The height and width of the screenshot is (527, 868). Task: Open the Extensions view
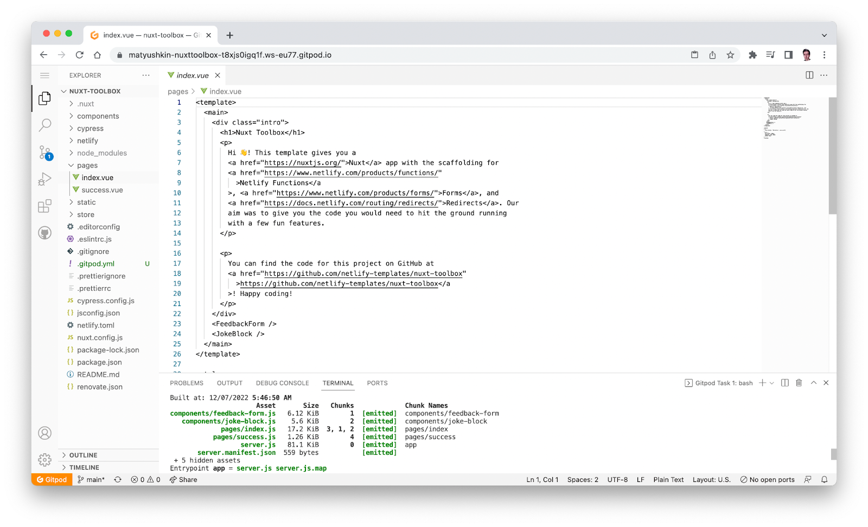tap(45, 206)
